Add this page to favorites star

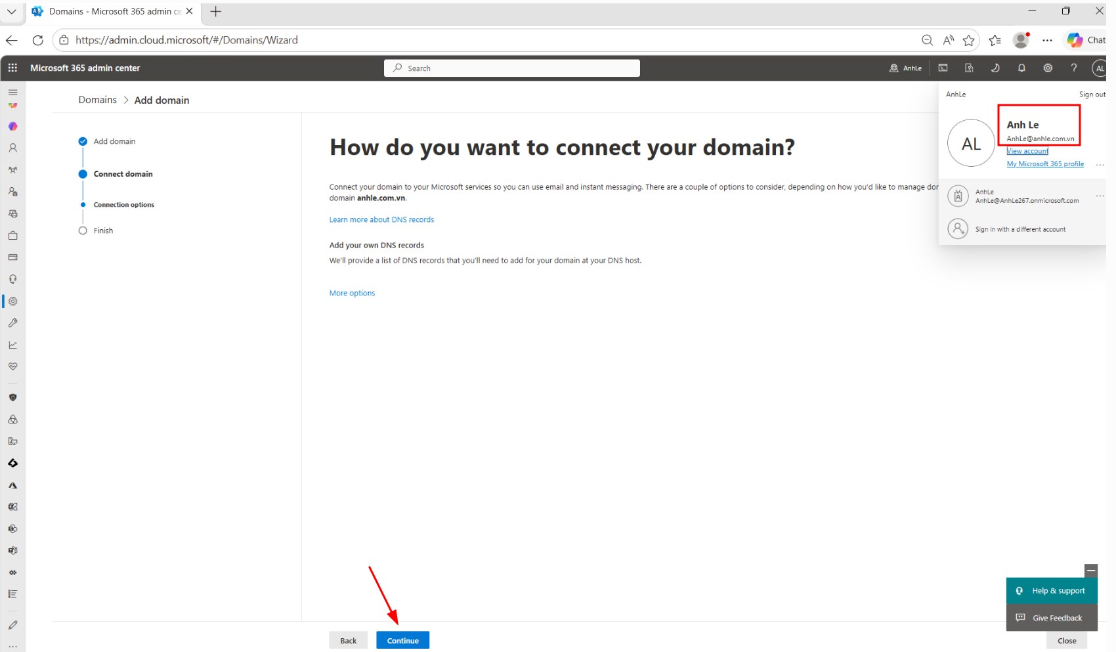coord(968,40)
